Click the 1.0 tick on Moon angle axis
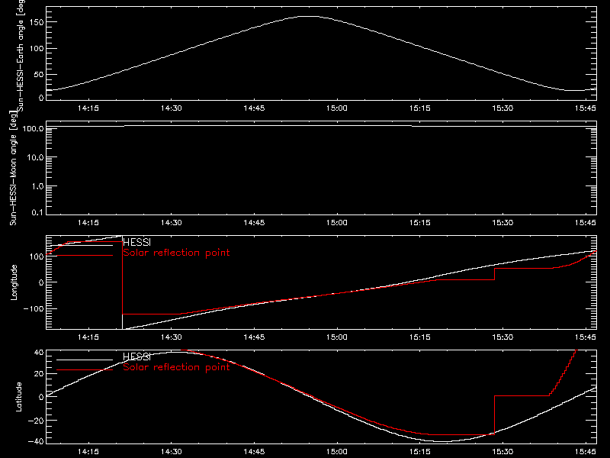This screenshot has height=458, width=610. coord(37,186)
